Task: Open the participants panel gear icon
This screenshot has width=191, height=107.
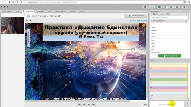Action: 188,11
